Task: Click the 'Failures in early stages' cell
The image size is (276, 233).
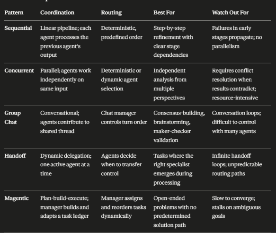Action: pyautogui.click(x=237, y=37)
